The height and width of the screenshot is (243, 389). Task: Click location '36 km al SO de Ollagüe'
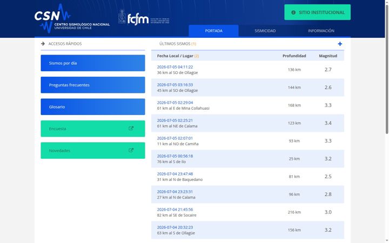pos(177,73)
